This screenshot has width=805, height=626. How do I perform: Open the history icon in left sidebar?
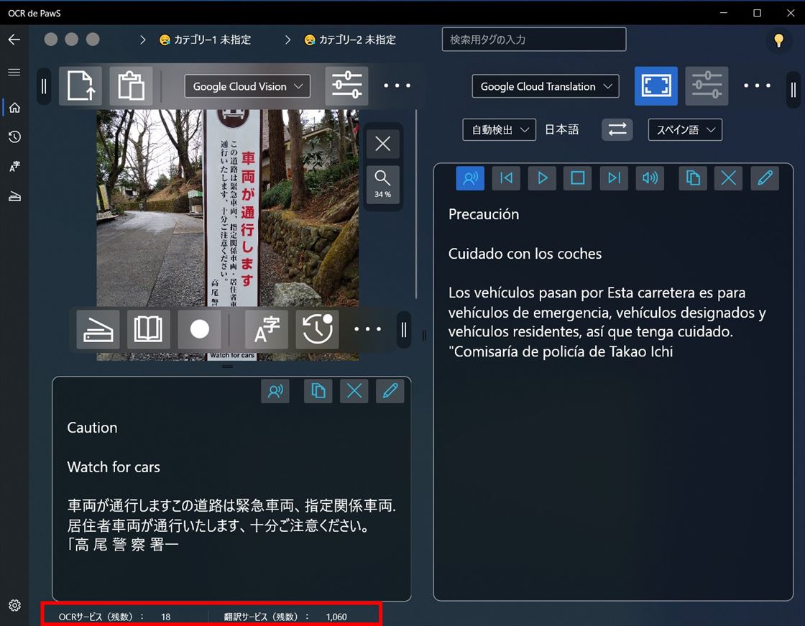pos(14,137)
